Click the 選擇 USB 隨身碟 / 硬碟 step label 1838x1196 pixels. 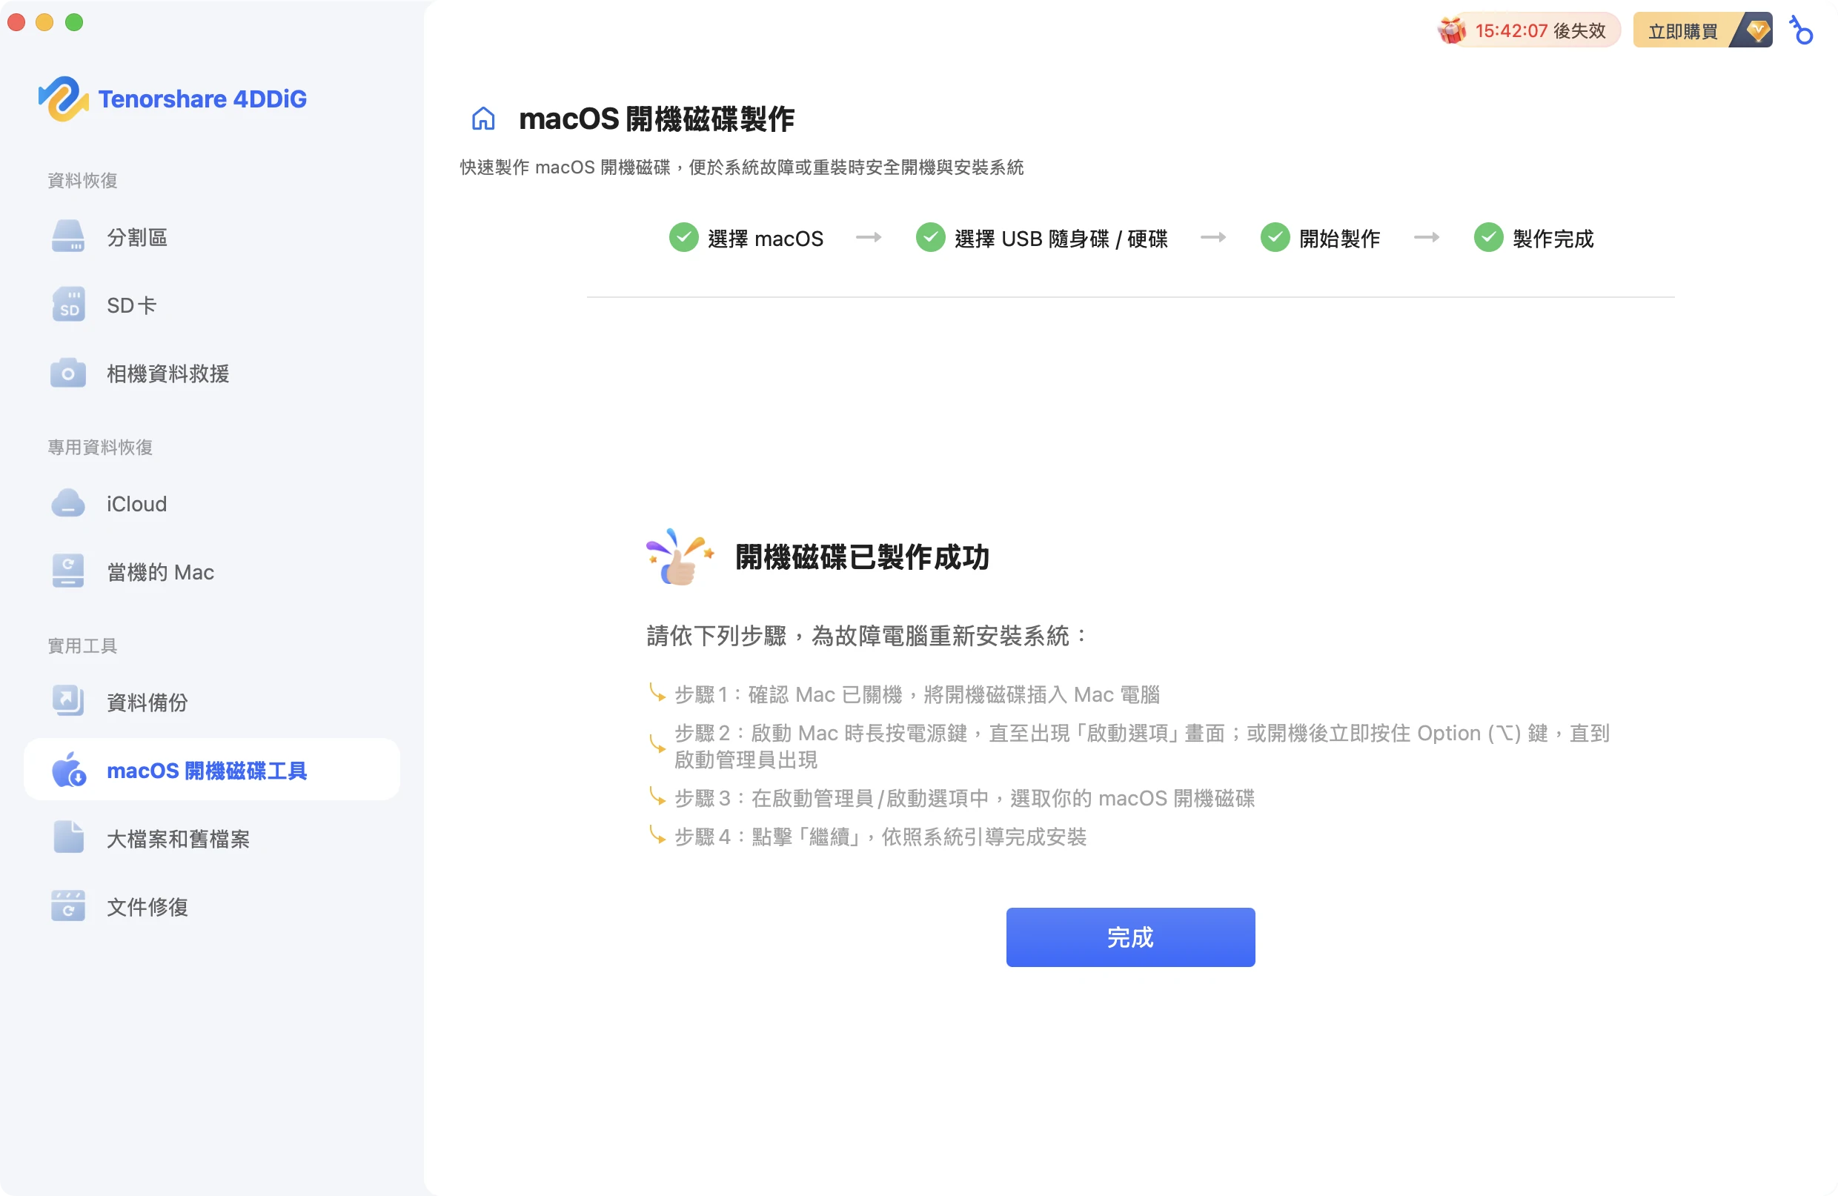point(1061,239)
